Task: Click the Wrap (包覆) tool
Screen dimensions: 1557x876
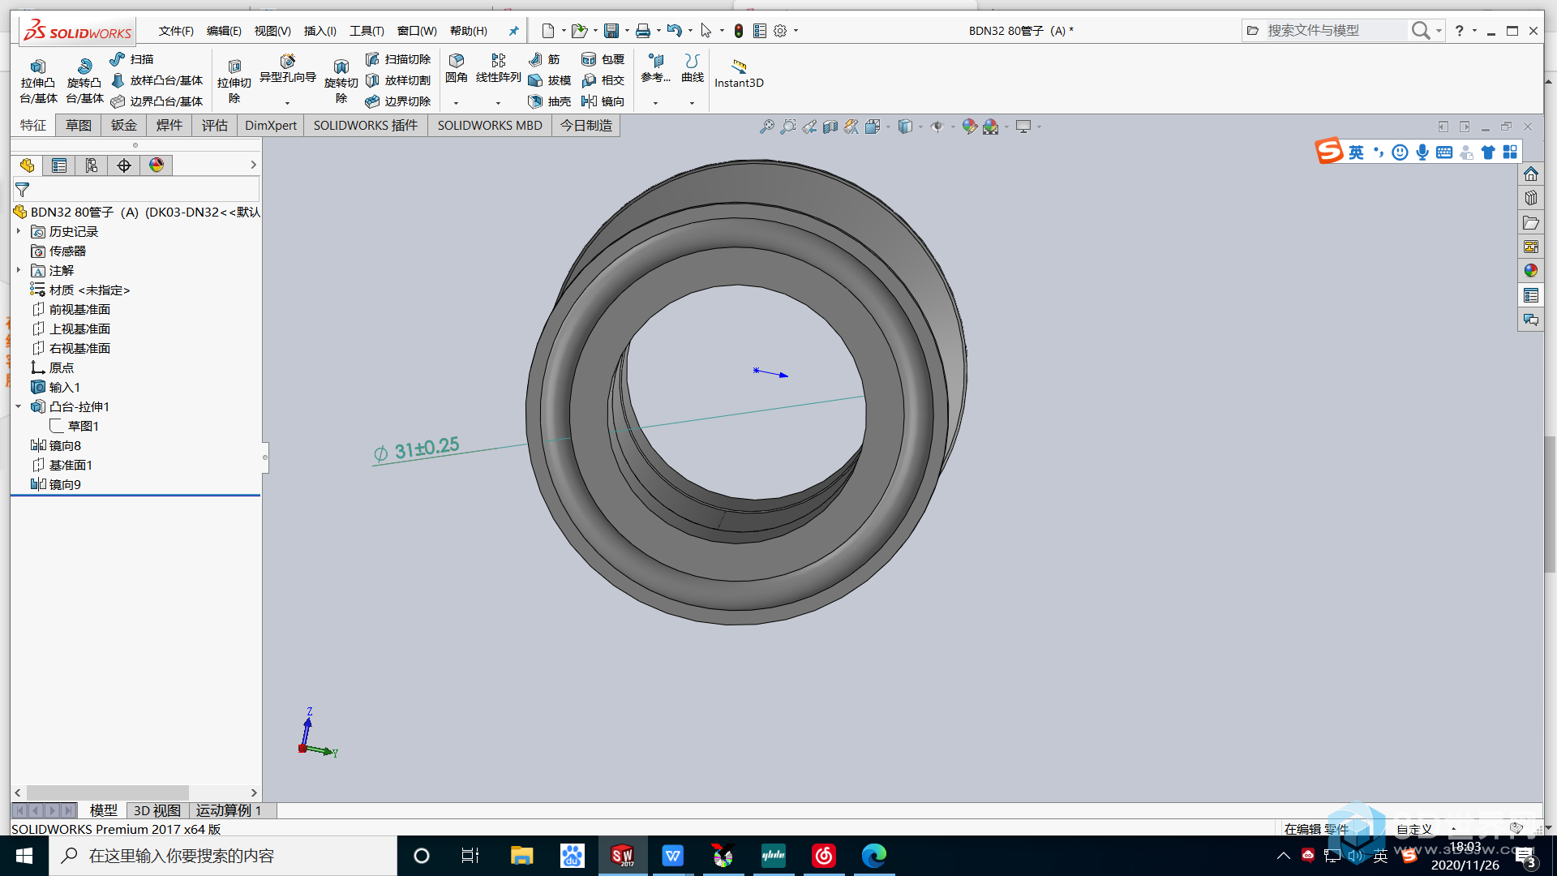Action: [603, 59]
